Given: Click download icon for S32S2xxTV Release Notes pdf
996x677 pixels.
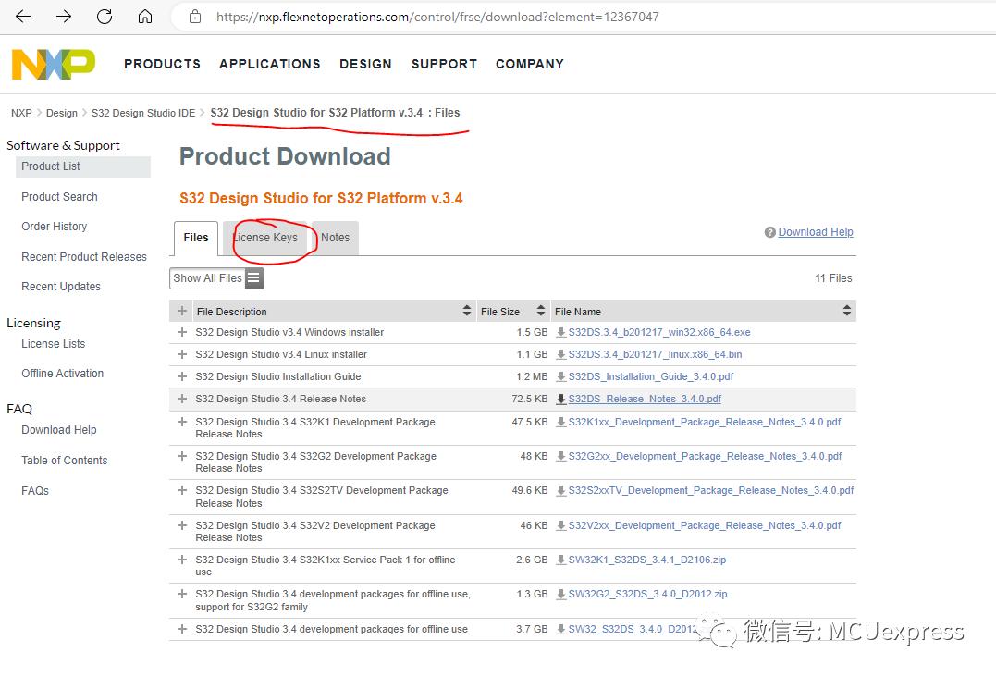Looking at the screenshot, I should [560, 491].
